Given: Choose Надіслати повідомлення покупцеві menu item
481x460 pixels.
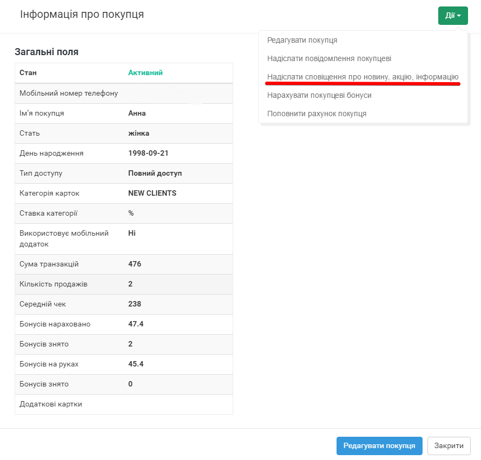Looking at the screenshot, I should [329, 58].
